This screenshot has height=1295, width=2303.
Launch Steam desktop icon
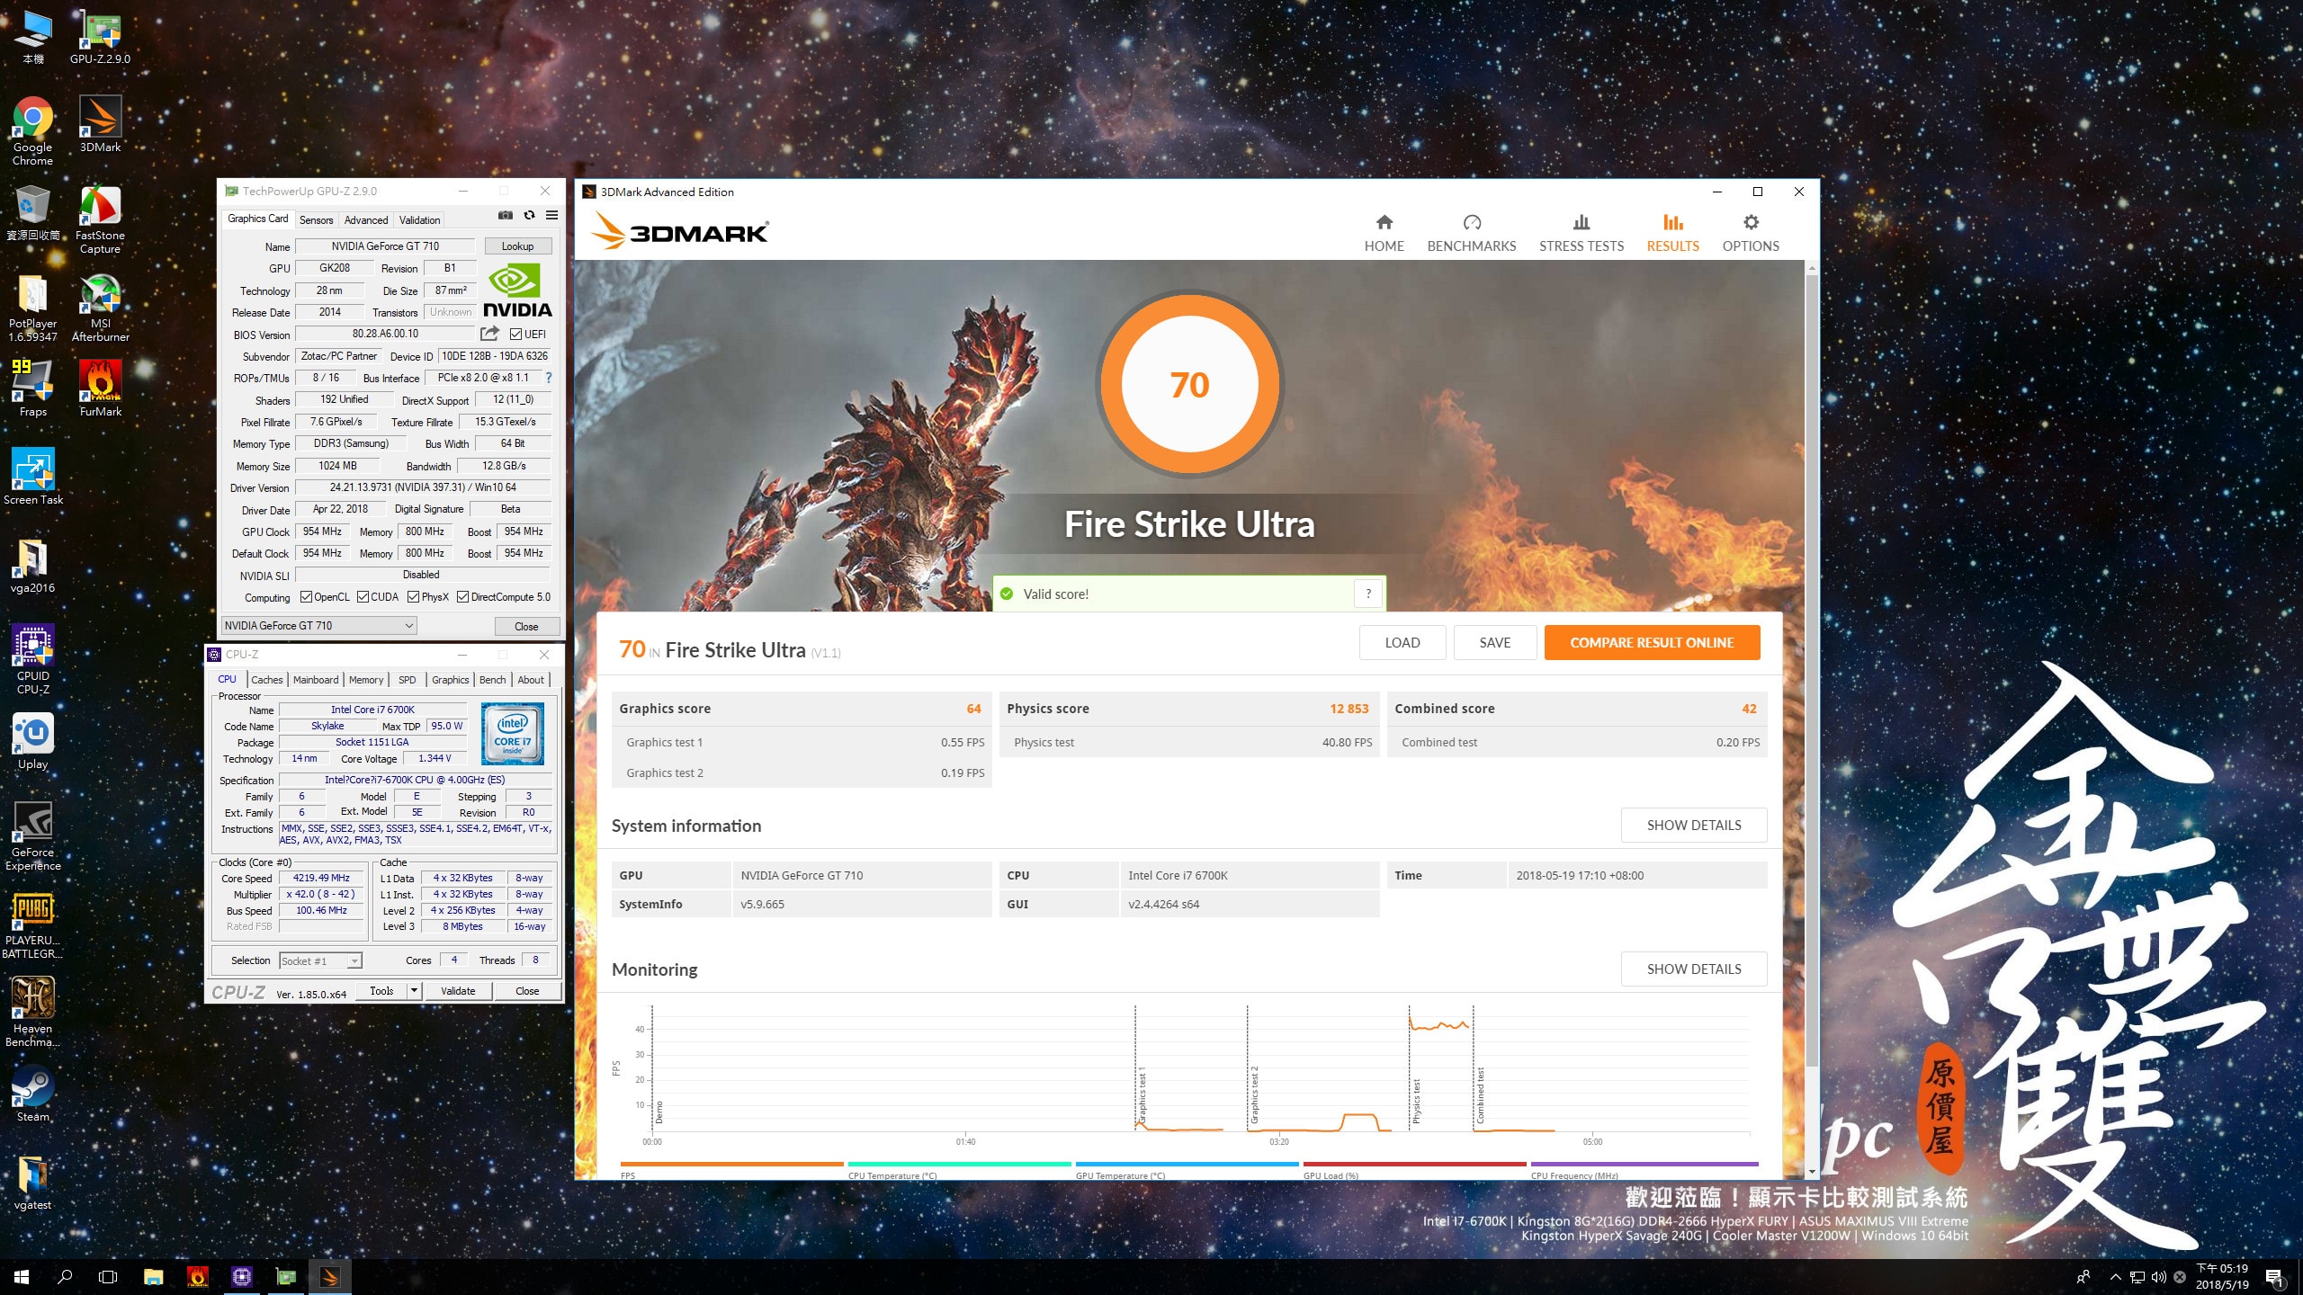pyautogui.click(x=32, y=1094)
